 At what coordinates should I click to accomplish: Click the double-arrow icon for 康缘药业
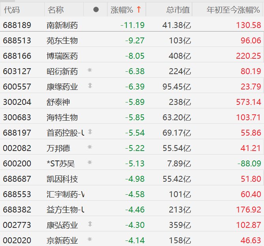tap(90, 86)
